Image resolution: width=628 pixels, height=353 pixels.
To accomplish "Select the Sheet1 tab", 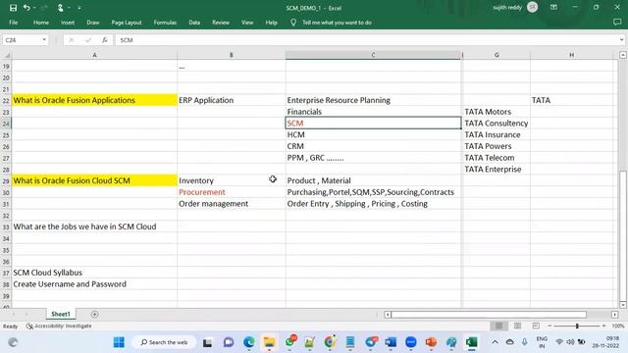I will (x=61, y=314).
